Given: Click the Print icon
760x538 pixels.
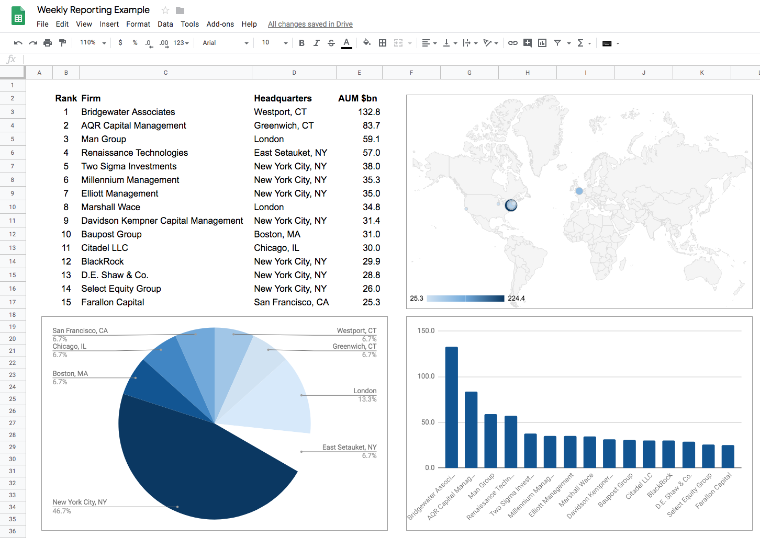Looking at the screenshot, I should (x=47, y=43).
